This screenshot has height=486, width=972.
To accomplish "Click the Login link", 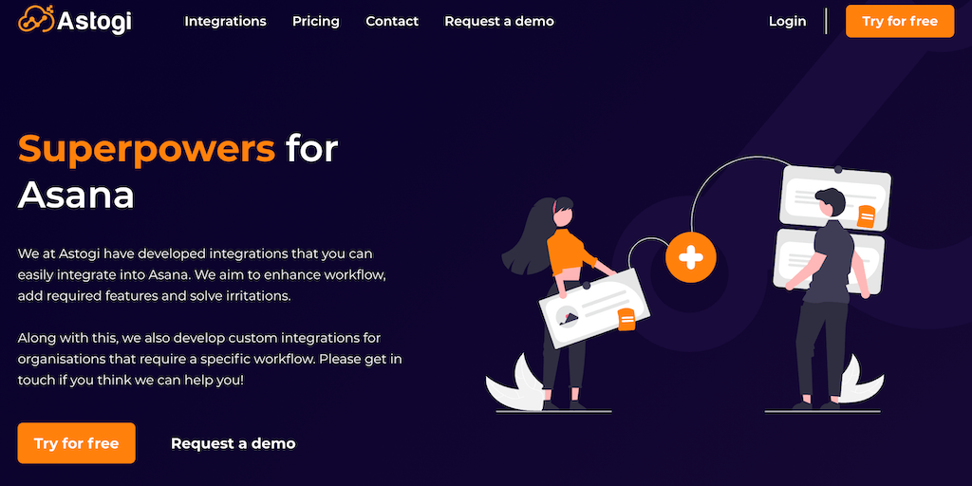I will [x=787, y=21].
